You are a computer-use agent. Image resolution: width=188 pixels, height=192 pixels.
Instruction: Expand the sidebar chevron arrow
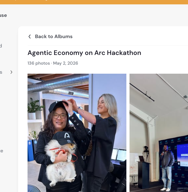pos(11,72)
